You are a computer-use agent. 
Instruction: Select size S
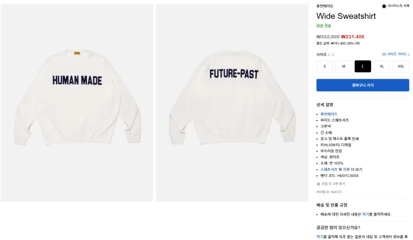(325, 66)
